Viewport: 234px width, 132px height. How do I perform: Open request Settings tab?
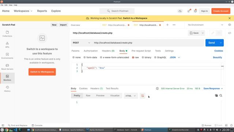click(x=169, y=51)
